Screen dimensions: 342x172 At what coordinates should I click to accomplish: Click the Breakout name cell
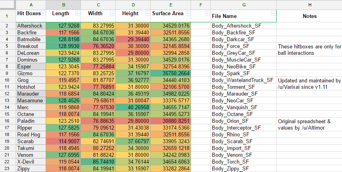(31, 46)
